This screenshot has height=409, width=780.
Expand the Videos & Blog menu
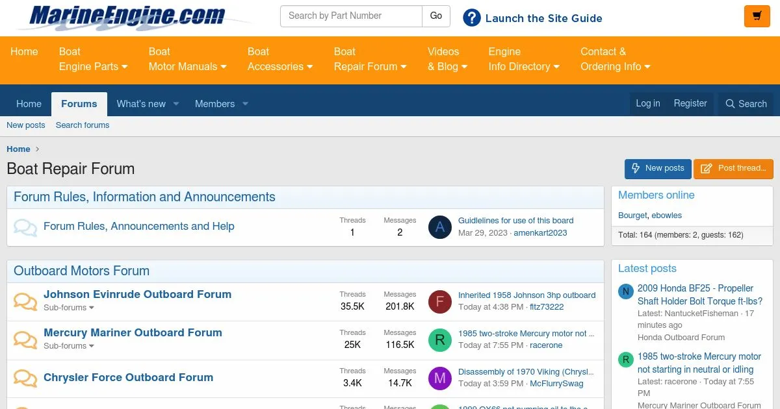pos(447,59)
